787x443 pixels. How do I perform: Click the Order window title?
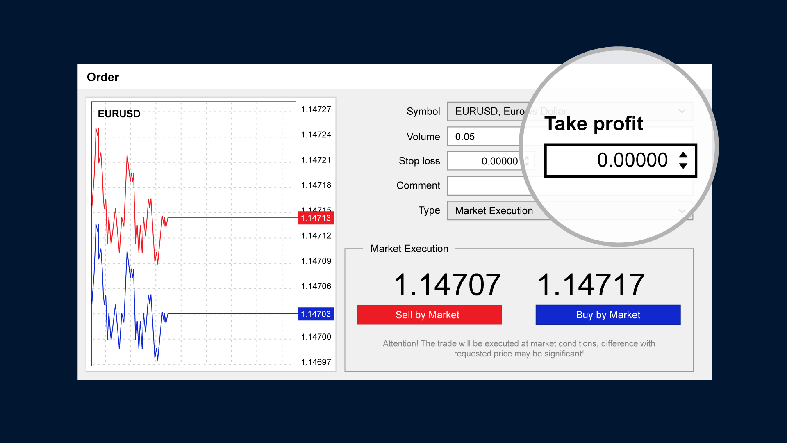(103, 77)
